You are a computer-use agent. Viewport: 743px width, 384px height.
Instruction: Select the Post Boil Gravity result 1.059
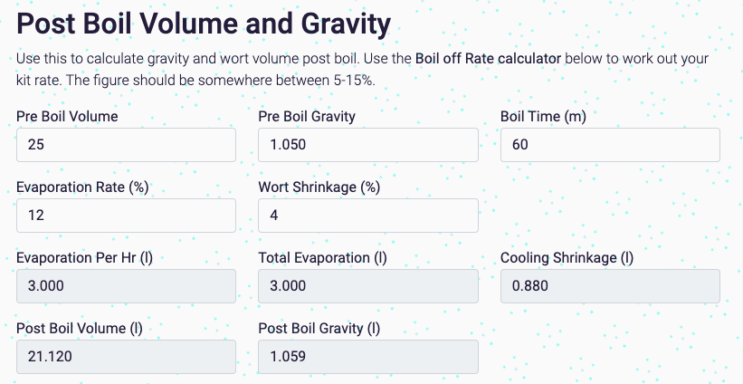tap(368, 357)
